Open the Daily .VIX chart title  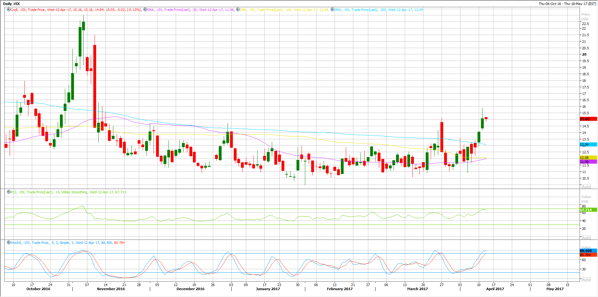[x=12, y=4]
